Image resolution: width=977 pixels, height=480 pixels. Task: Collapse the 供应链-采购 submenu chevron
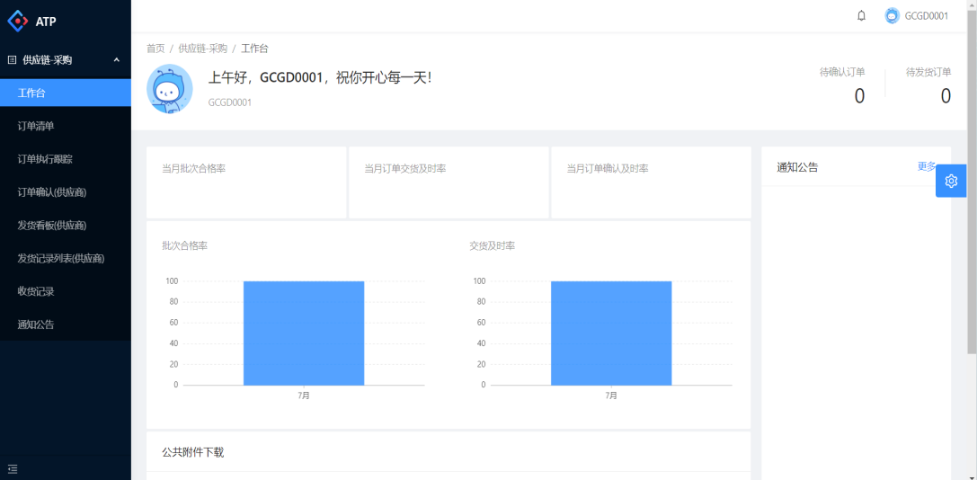pyautogui.click(x=116, y=60)
